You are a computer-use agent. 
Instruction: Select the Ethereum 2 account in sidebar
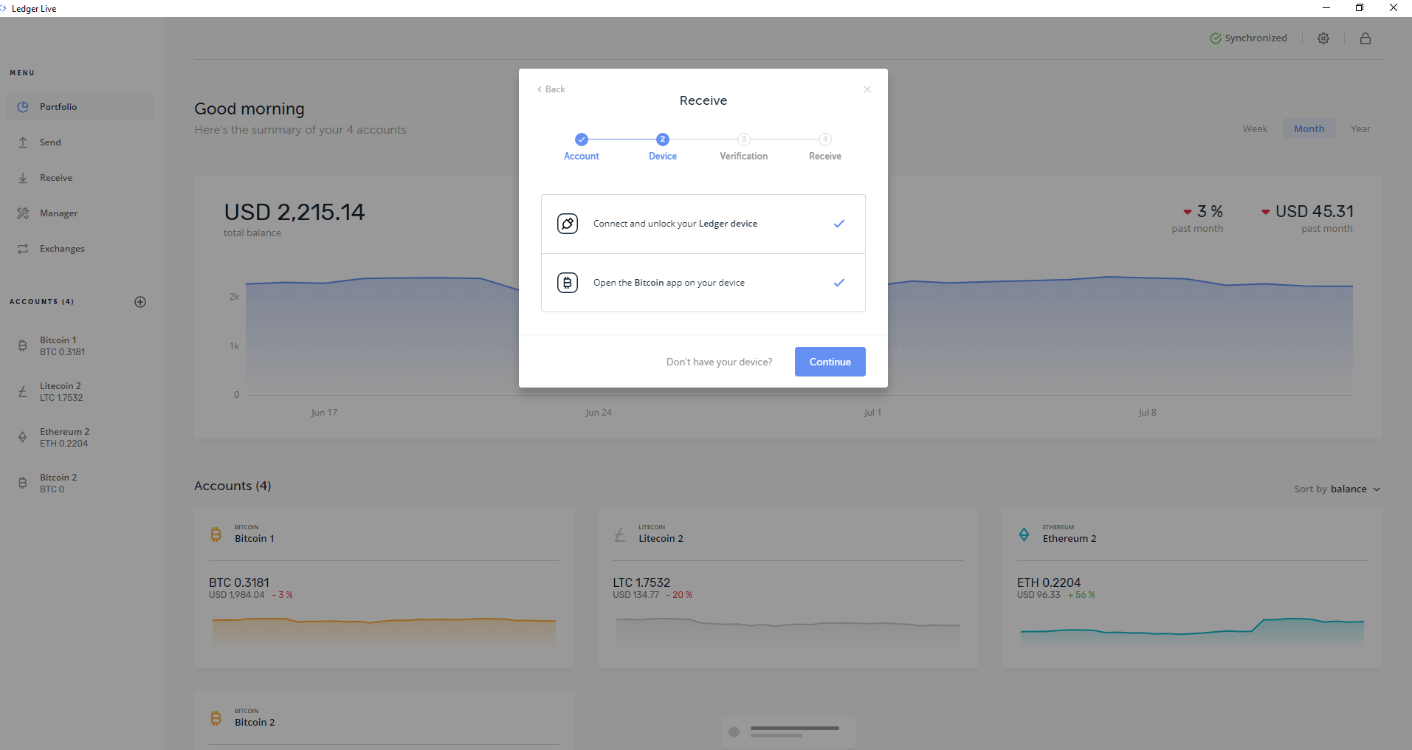[80, 438]
